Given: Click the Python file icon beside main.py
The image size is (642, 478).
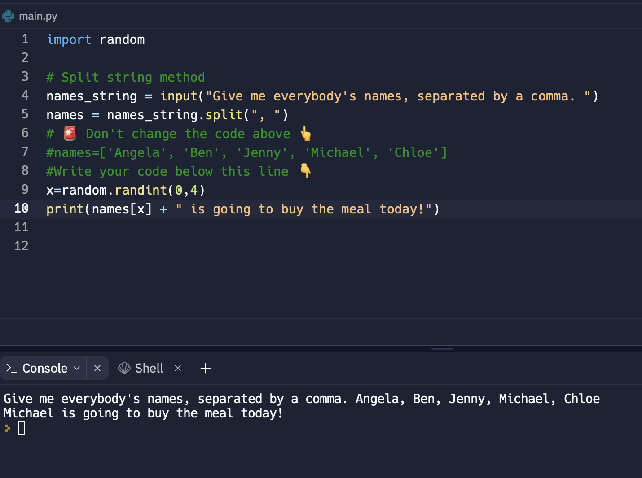Looking at the screenshot, I should click(8, 17).
